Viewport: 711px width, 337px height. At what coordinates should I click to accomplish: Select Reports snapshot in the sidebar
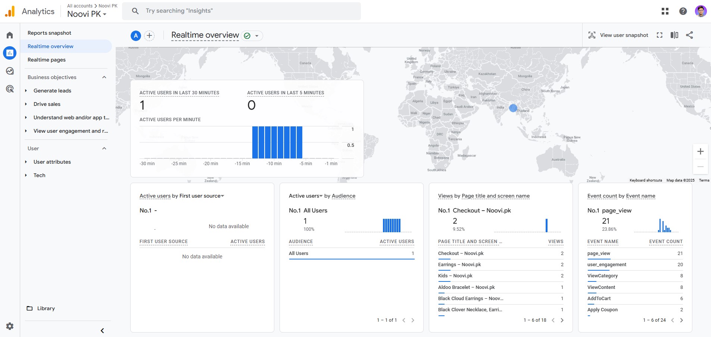coord(49,33)
